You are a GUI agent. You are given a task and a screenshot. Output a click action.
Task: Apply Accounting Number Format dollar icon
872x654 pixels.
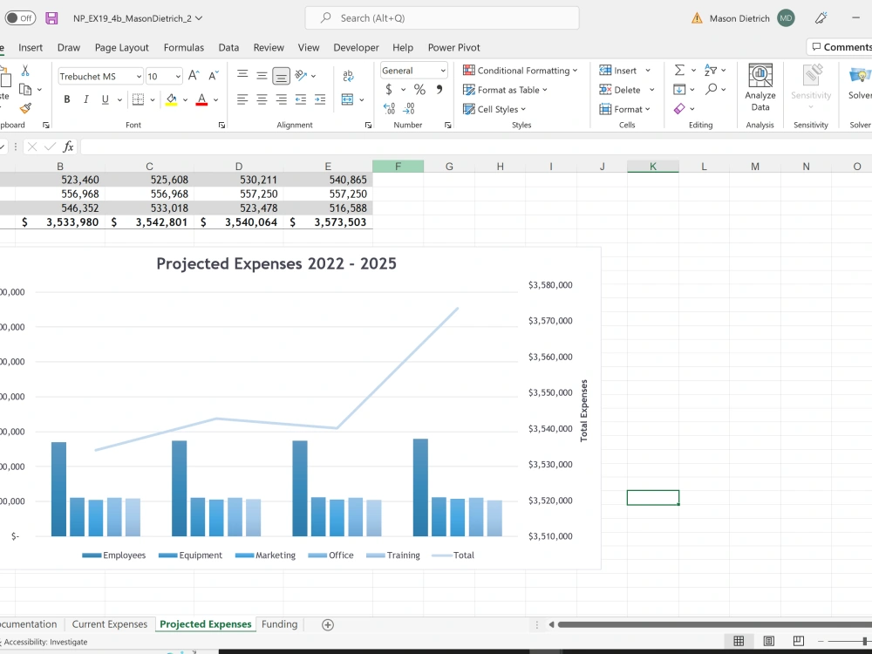click(389, 89)
